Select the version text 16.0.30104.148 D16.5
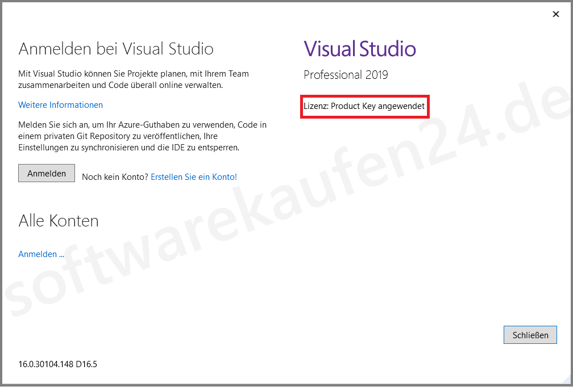 58,364
